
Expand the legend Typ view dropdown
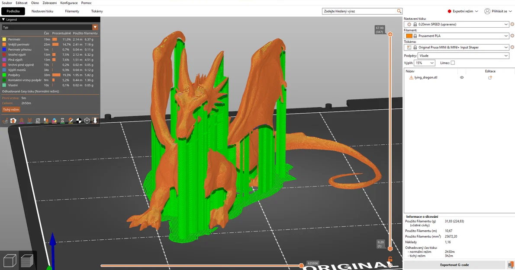[95, 27]
